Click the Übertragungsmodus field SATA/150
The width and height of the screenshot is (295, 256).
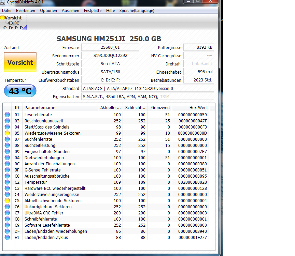[x=110, y=72]
